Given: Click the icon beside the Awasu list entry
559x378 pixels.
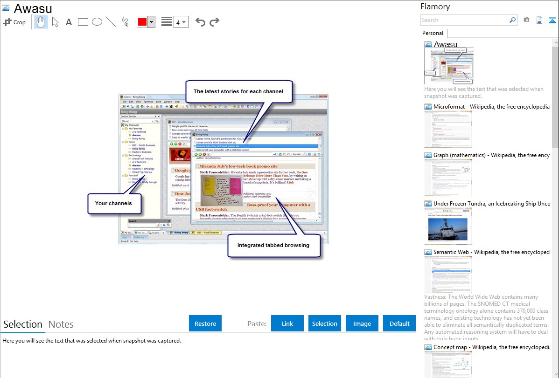Looking at the screenshot, I should tap(428, 45).
